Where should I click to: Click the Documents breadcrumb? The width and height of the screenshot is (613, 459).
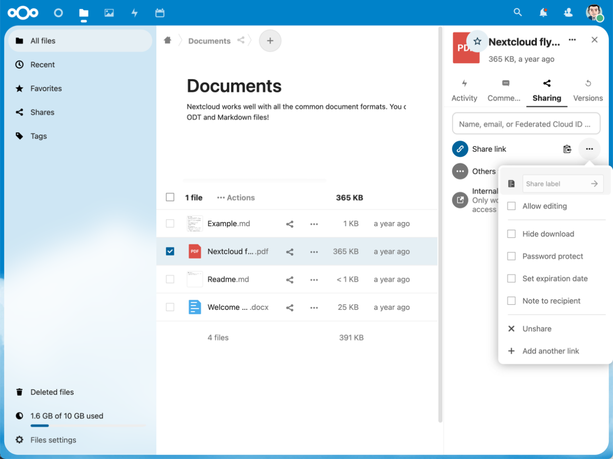point(209,41)
